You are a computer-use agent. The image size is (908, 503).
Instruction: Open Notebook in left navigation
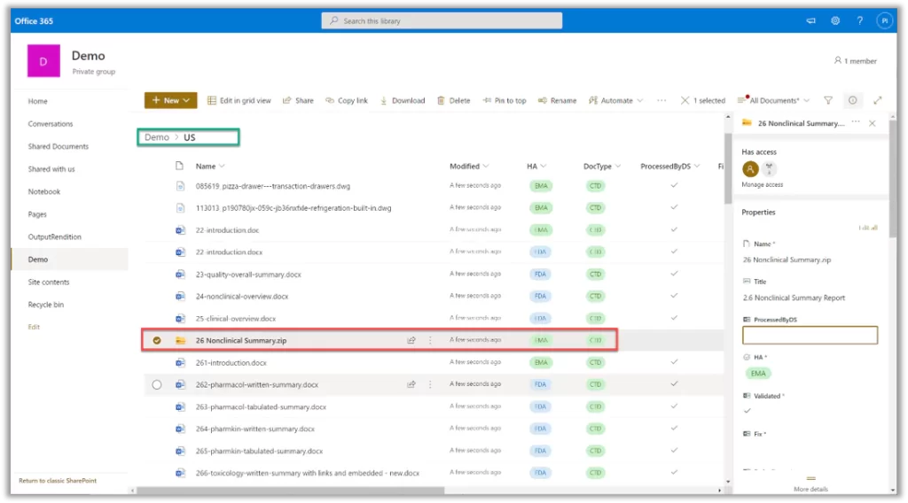(44, 191)
